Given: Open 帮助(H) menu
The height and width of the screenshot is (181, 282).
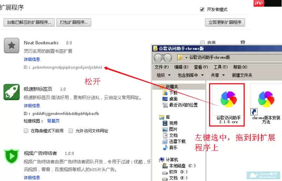Looking at the screenshot, I should click(240, 67).
